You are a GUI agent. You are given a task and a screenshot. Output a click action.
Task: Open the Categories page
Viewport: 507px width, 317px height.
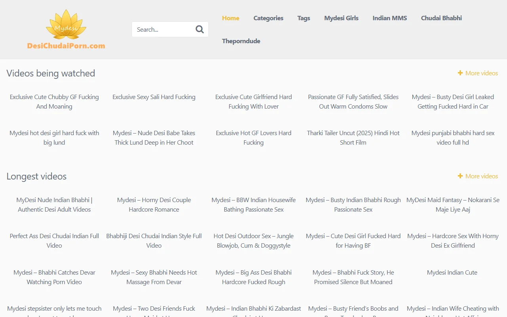268,18
